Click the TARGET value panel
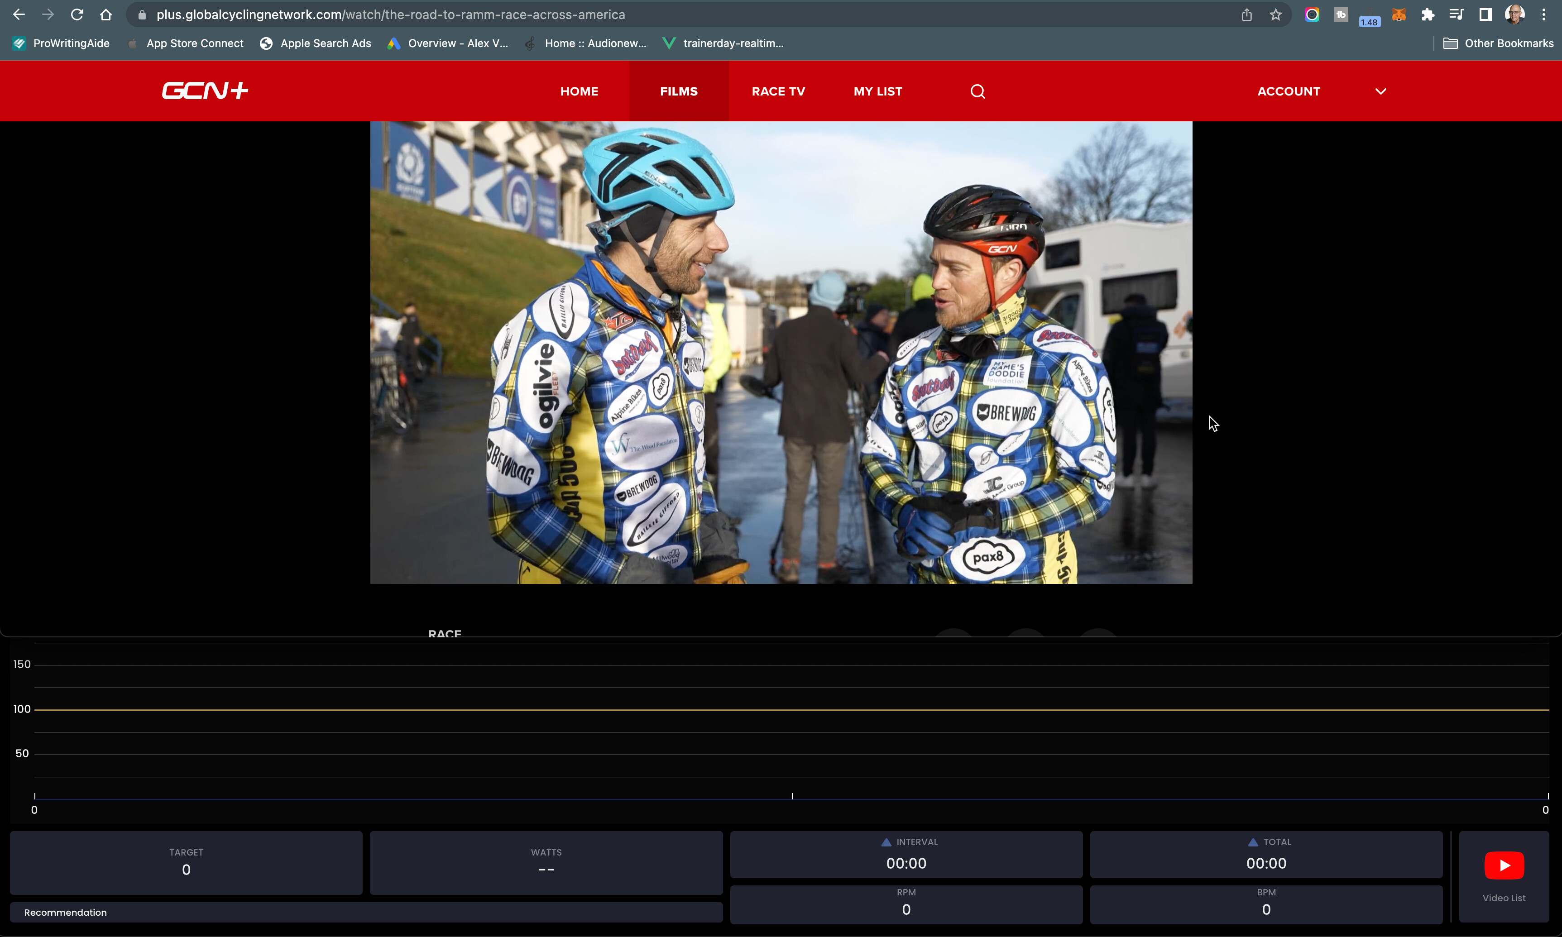The image size is (1562, 937). point(186,862)
